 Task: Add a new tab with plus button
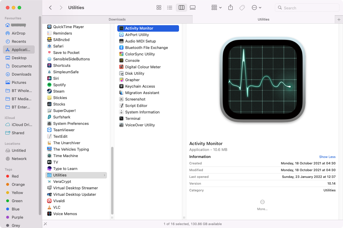pyautogui.click(x=339, y=20)
